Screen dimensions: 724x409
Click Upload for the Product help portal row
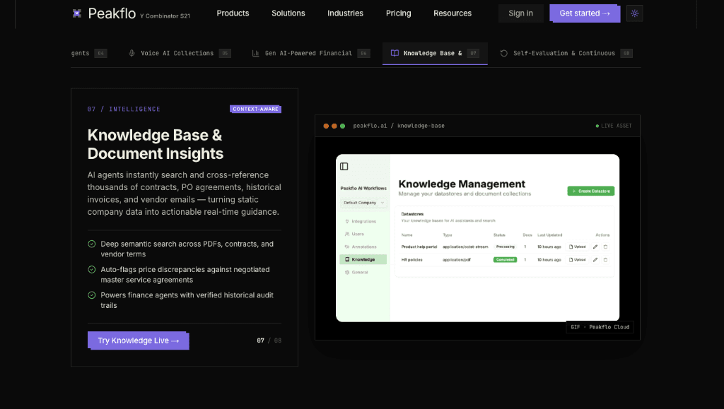pyautogui.click(x=578, y=247)
